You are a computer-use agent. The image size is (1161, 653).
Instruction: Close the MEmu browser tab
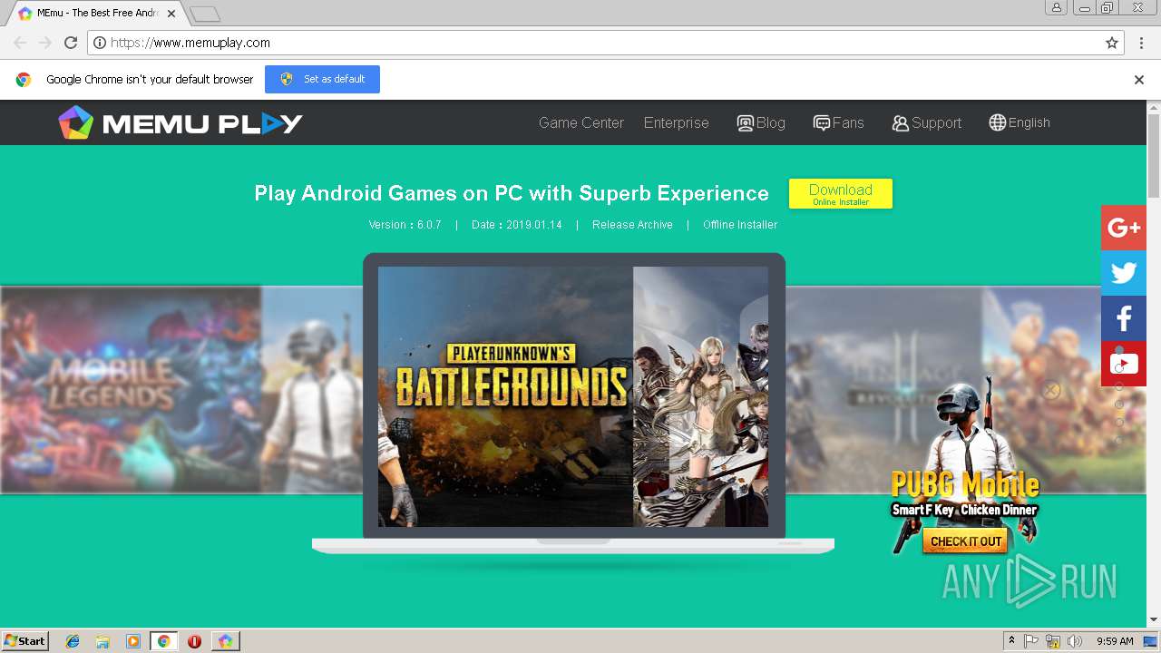pos(171,14)
